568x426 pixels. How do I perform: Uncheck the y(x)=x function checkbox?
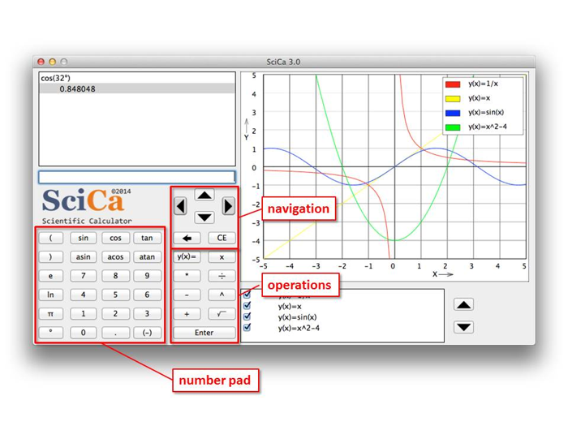pyautogui.click(x=247, y=307)
